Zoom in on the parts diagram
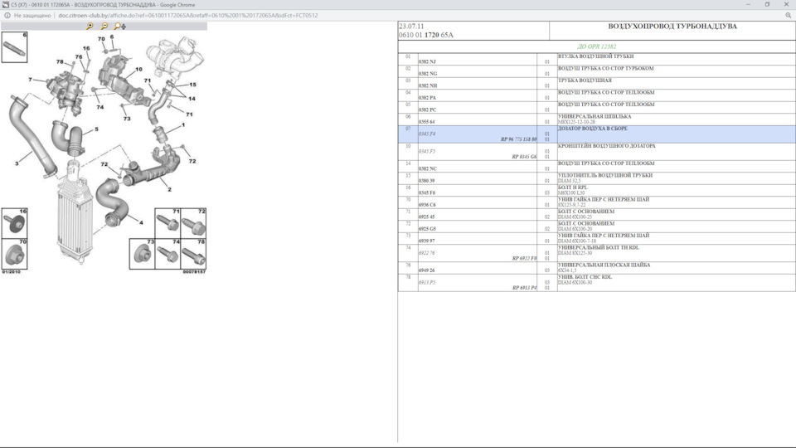Viewport: 796px width, 448px height. 90,26
